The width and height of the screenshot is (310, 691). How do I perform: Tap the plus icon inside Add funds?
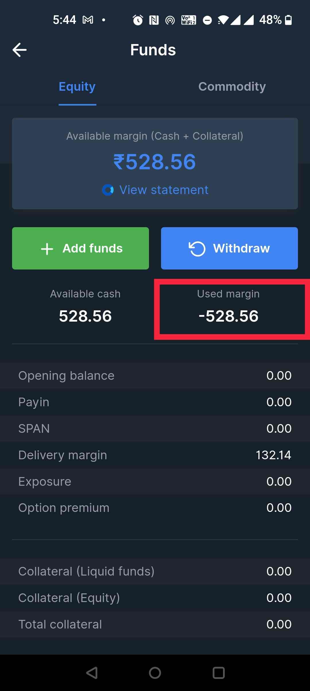click(x=47, y=248)
